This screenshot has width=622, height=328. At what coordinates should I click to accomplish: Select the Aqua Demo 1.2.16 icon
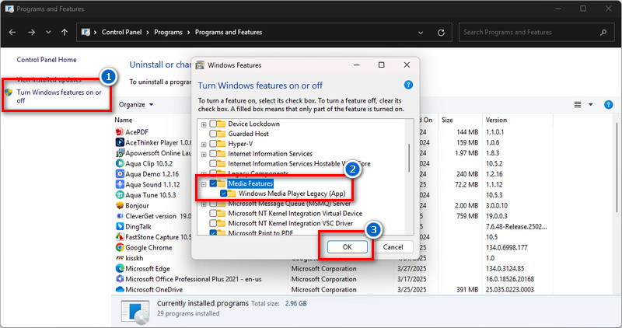[x=120, y=174]
